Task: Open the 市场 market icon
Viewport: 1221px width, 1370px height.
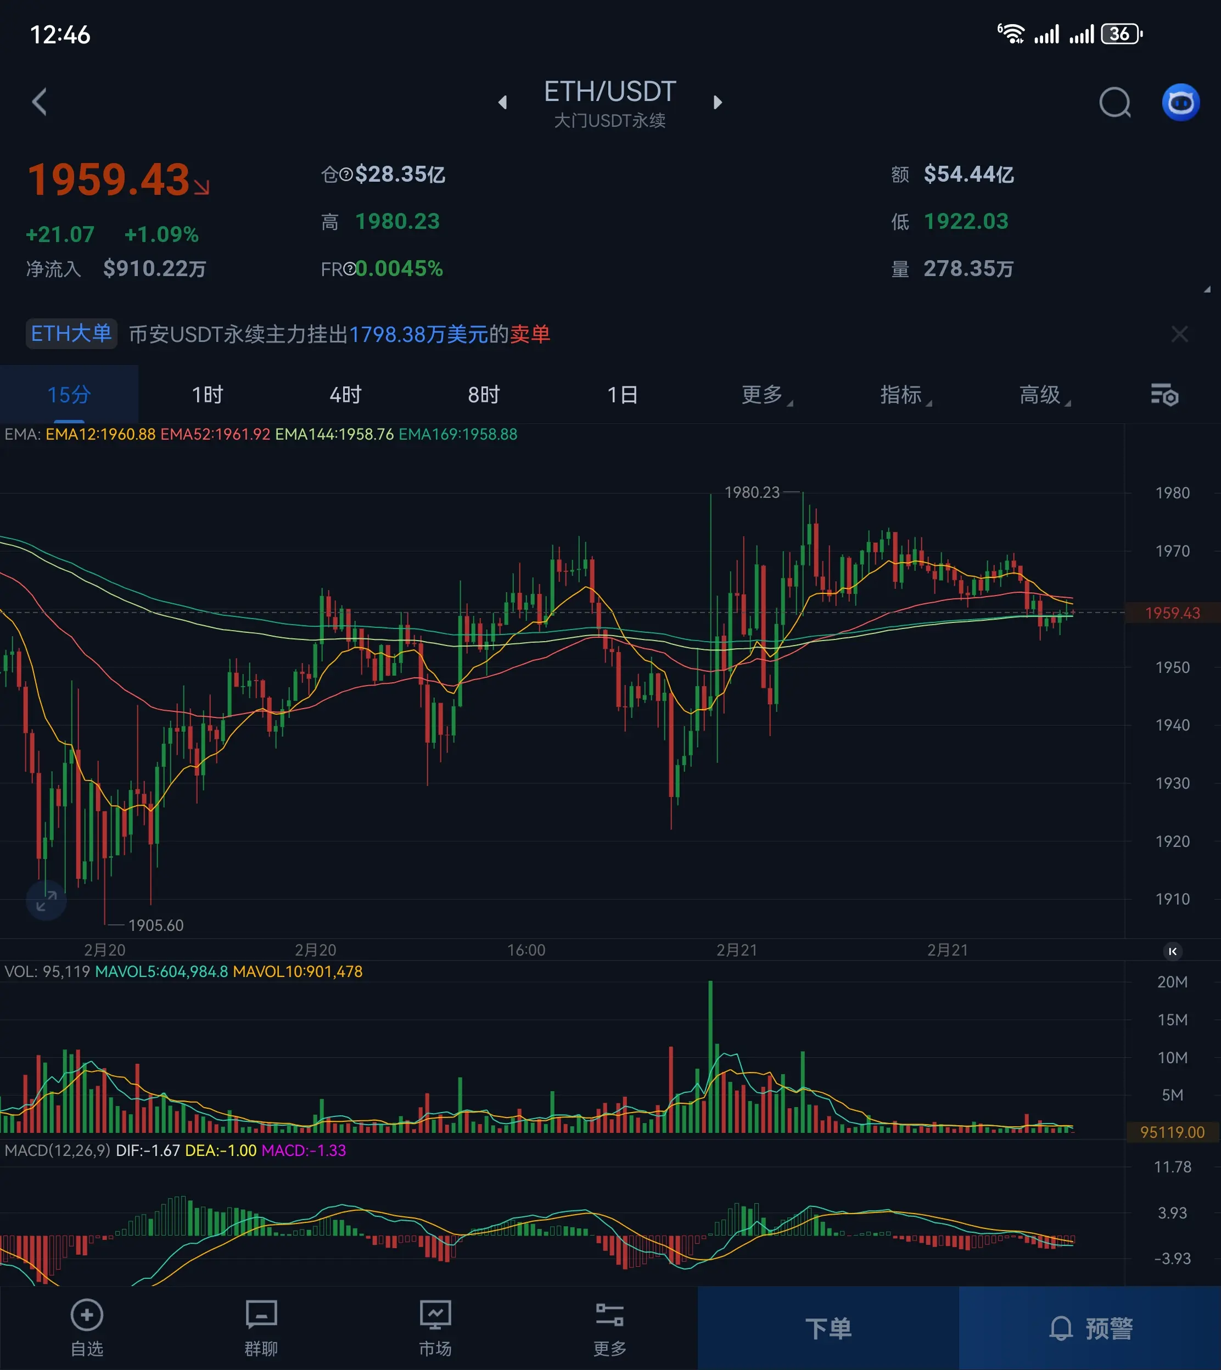Action: click(x=435, y=1328)
